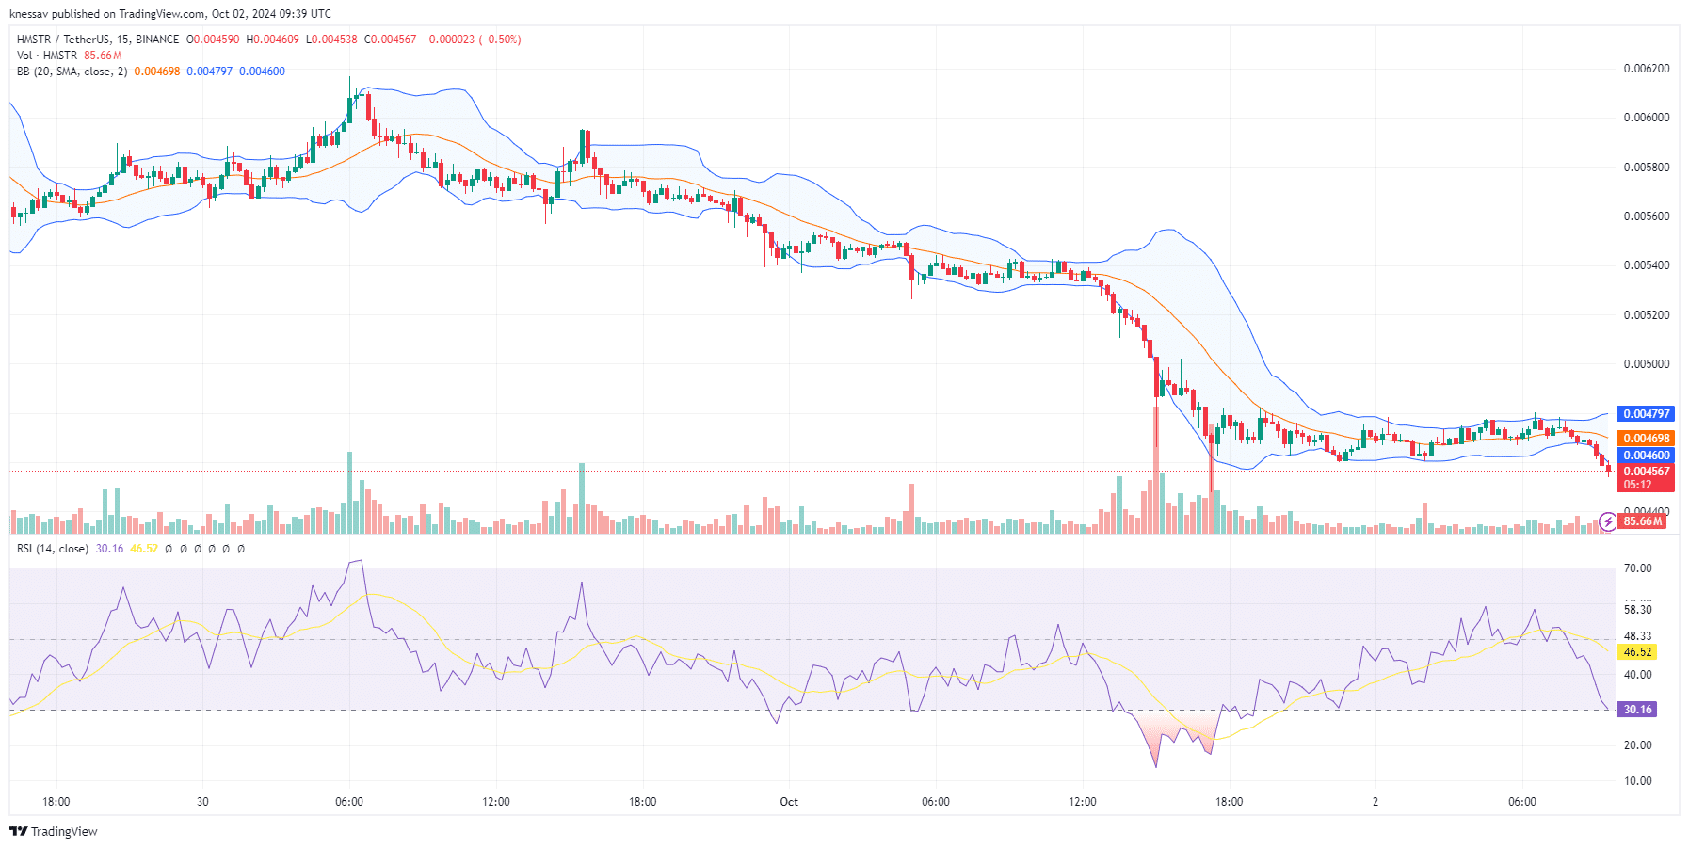Click the date 2 label on the time axis
The width and height of the screenshot is (1689, 848).
tap(1375, 802)
